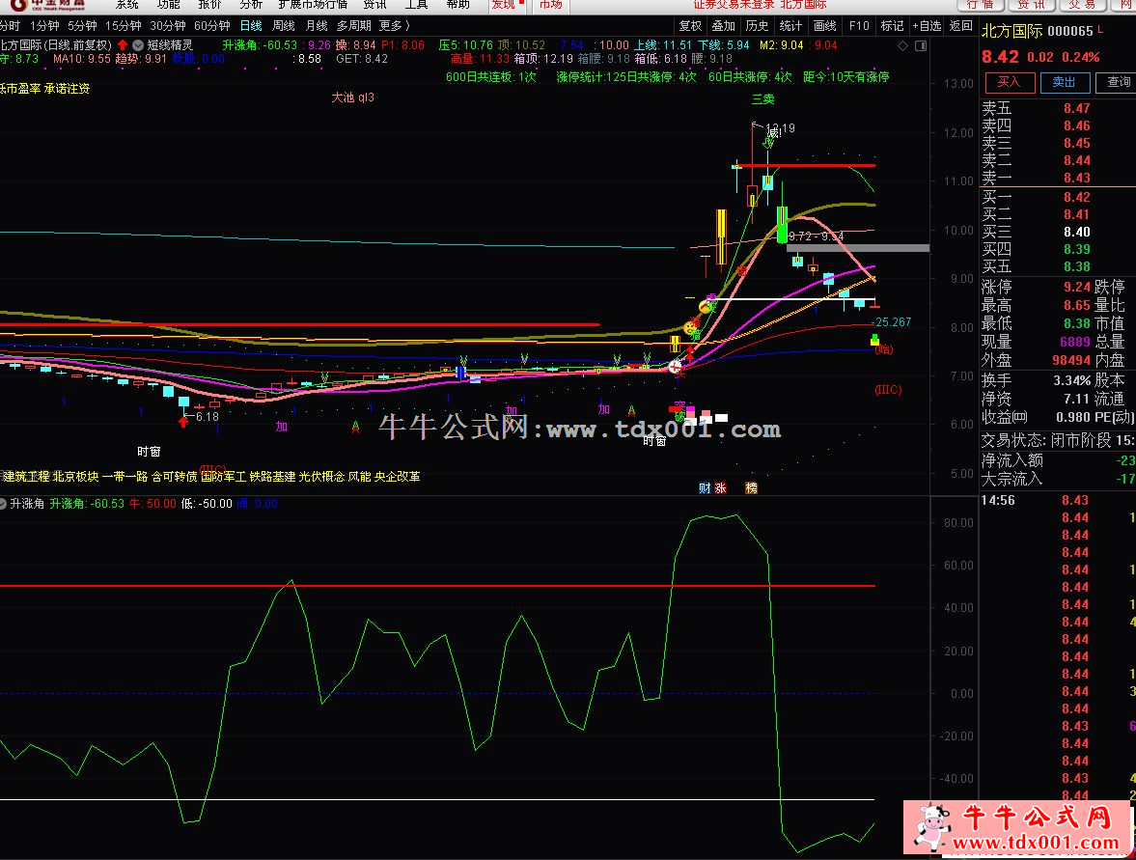Click the 铁路基建 concept tag

(272, 476)
